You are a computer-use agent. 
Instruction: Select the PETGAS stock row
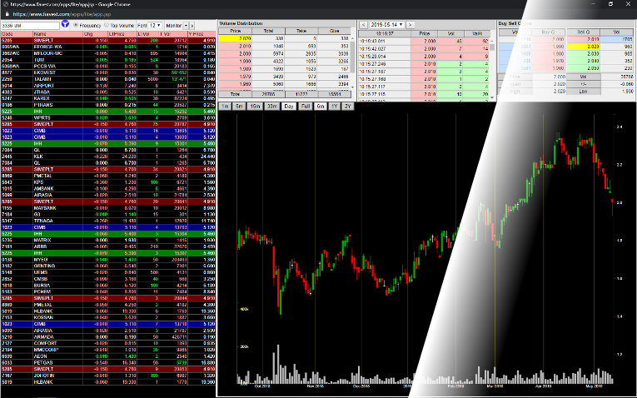coord(108,363)
